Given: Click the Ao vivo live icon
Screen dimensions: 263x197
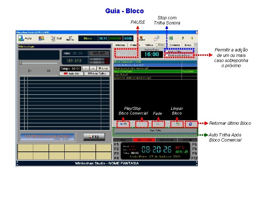Looking at the screenshot, I should (x=142, y=38).
